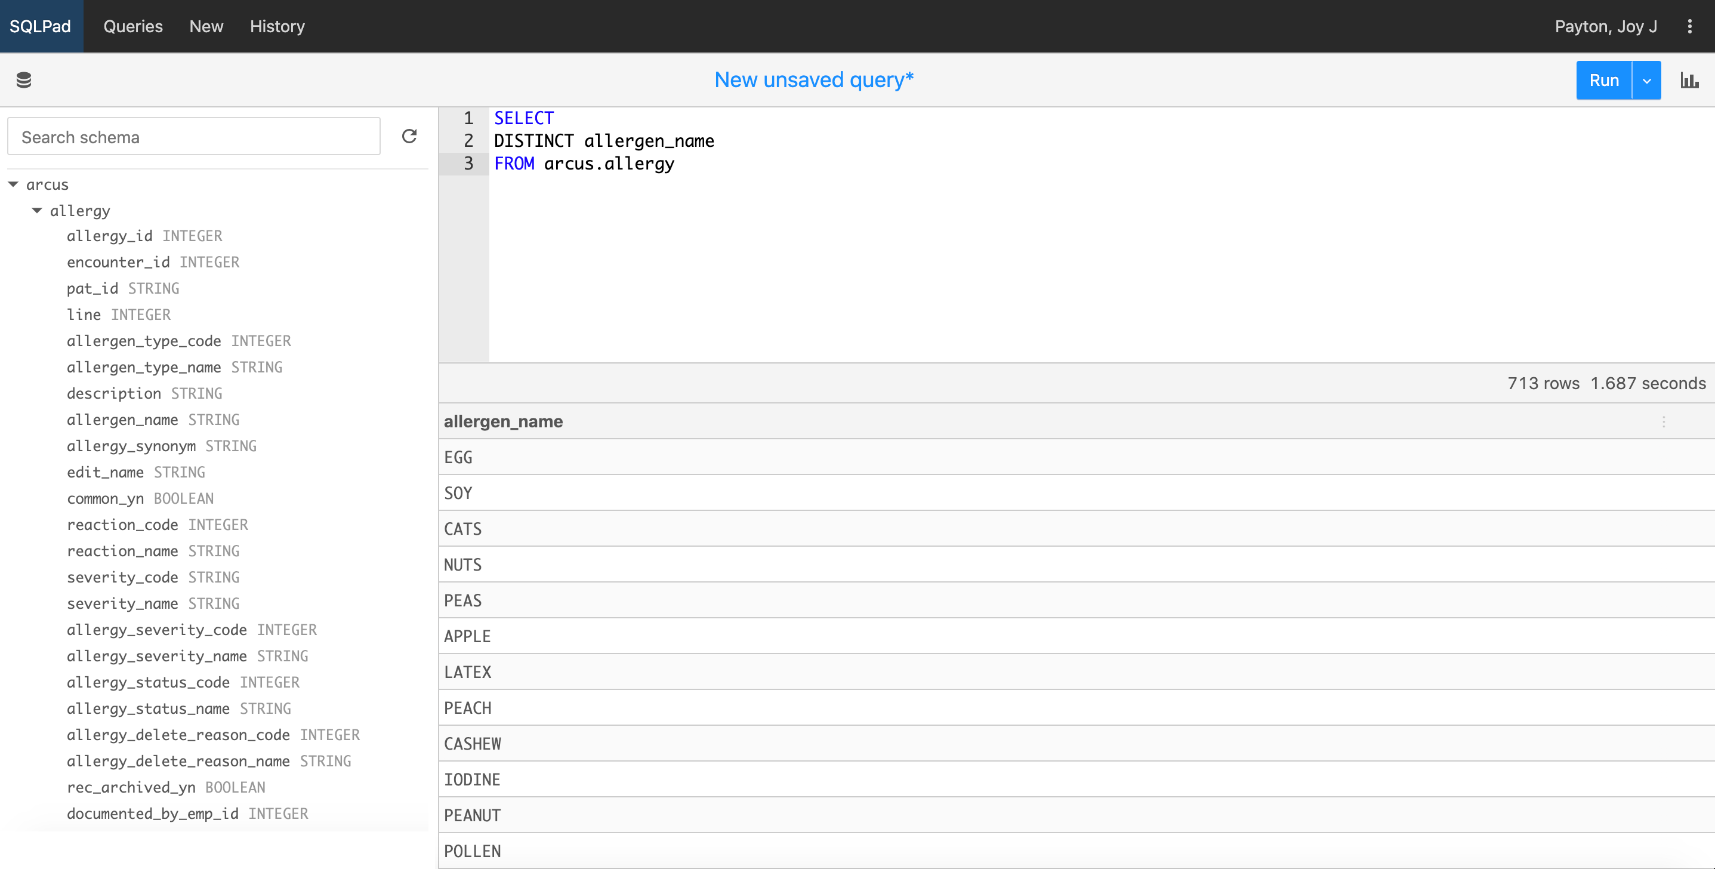Rename the New unsaved query title

point(813,80)
